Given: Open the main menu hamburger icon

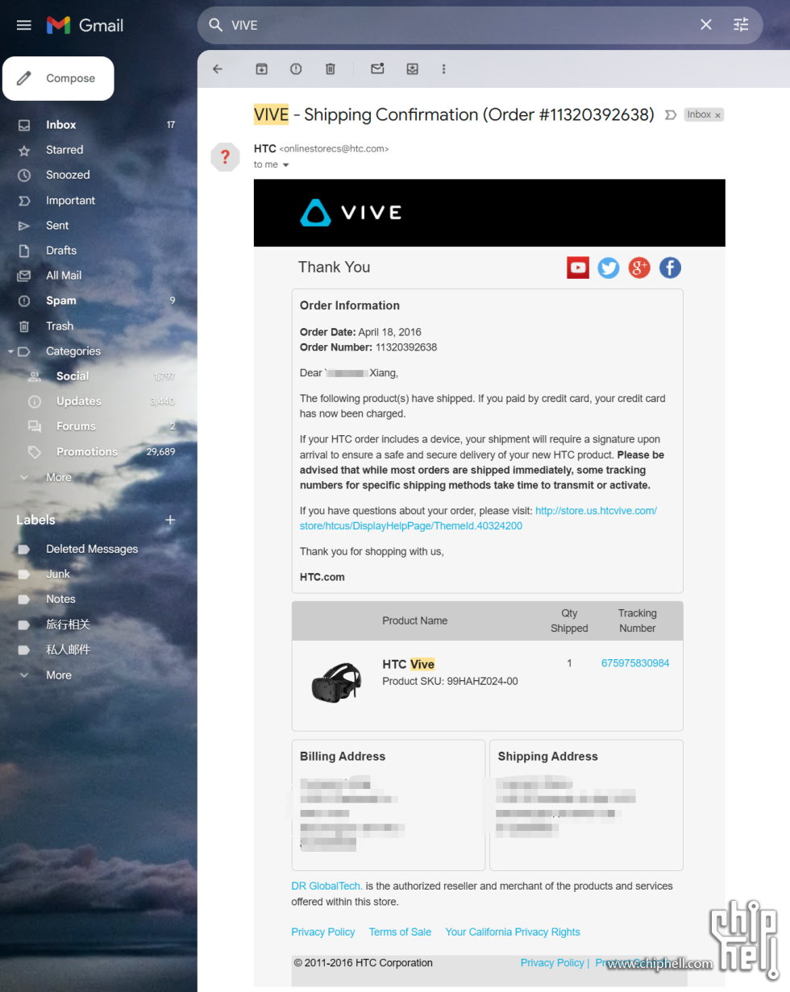Looking at the screenshot, I should (x=24, y=25).
